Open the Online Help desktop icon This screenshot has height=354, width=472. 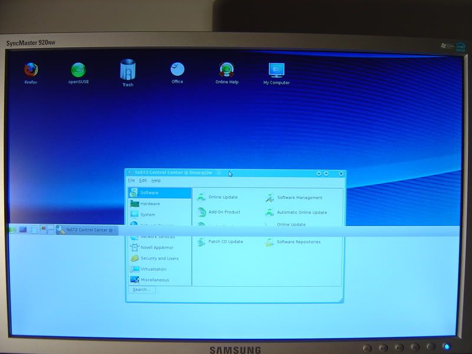coord(227,73)
